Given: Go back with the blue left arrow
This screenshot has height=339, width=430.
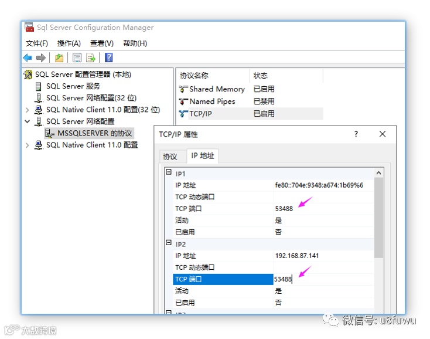Looking at the screenshot, I should click(28, 57).
